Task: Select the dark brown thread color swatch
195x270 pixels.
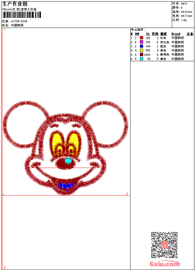Action: (142, 54)
